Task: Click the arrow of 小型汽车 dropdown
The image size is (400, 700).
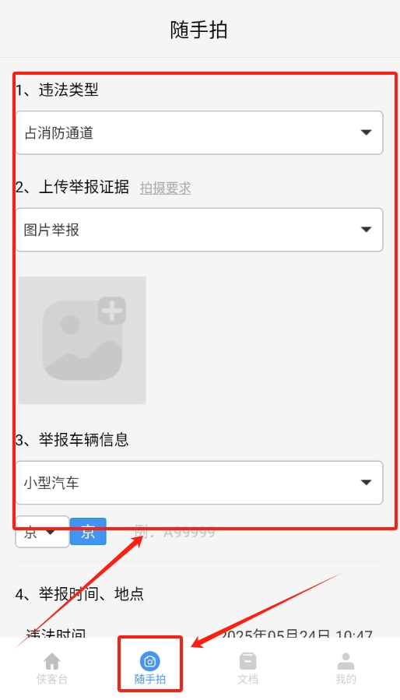Action: [x=366, y=483]
